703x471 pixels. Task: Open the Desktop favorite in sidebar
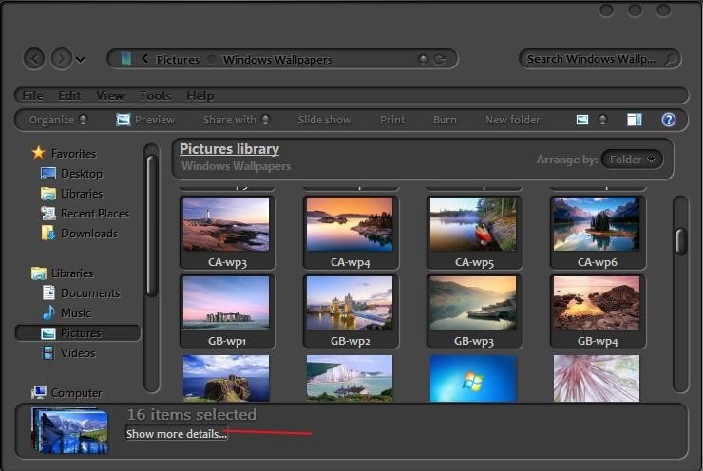point(81,174)
